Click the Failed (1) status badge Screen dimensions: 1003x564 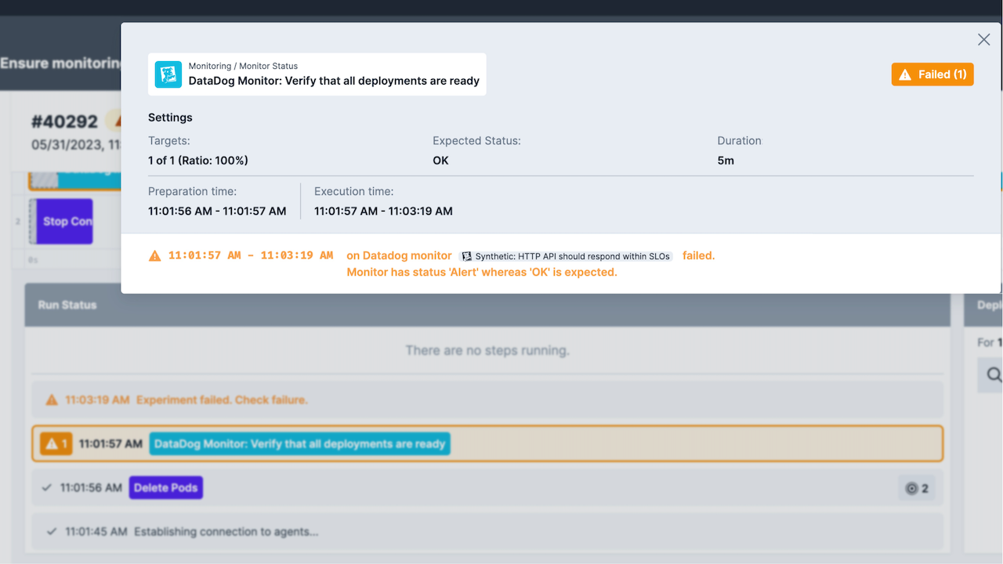(x=932, y=74)
